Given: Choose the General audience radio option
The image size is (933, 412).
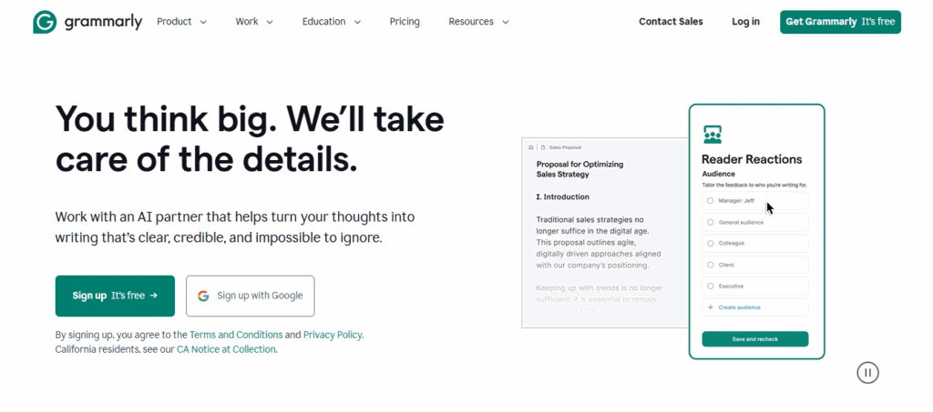Looking at the screenshot, I should point(711,222).
